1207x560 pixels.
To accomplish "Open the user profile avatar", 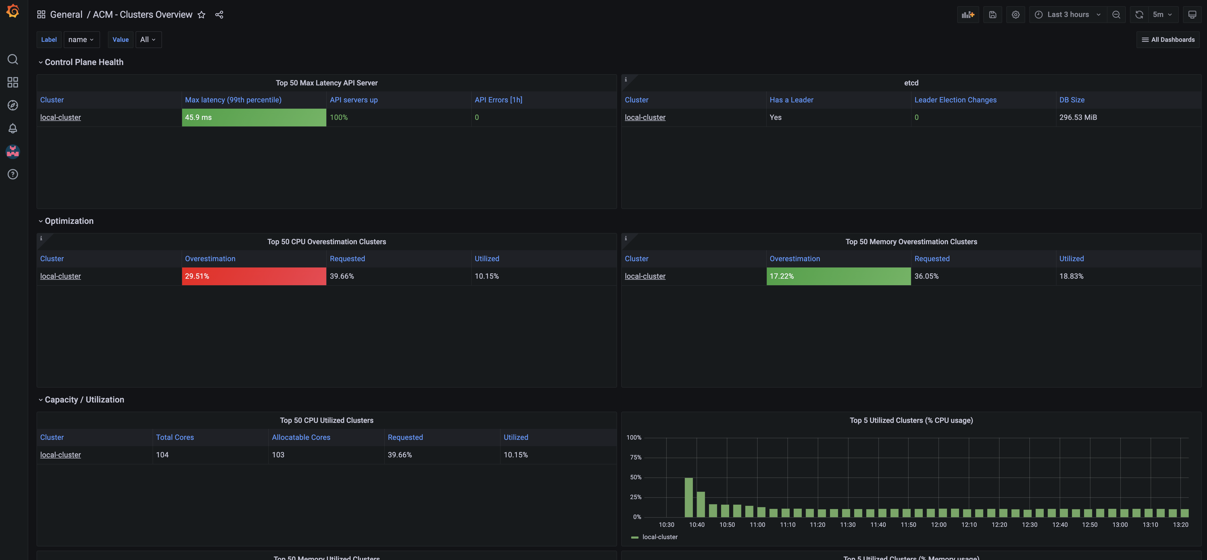I will (13, 151).
